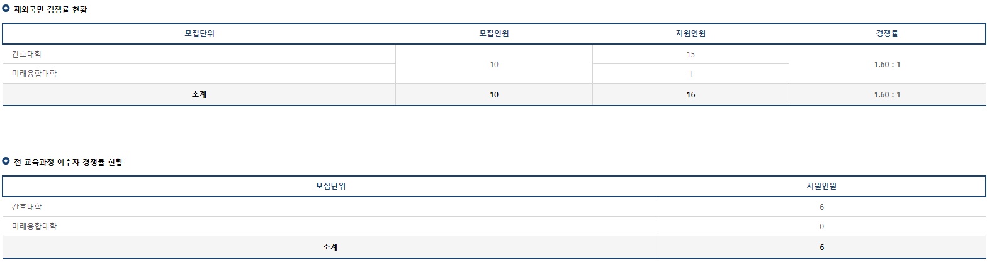Click the 모집단위 header in the first table
This screenshot has height=262, width=987.
click(200, 34)
